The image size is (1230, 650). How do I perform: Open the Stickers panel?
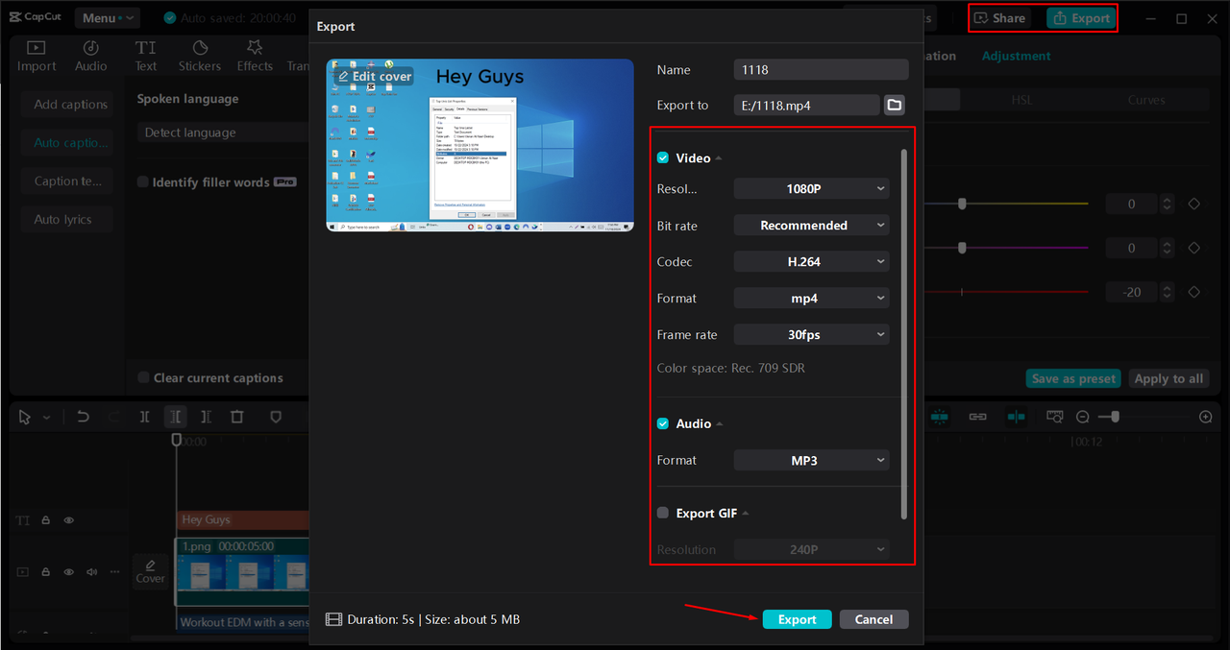click(x=200, y=56)
